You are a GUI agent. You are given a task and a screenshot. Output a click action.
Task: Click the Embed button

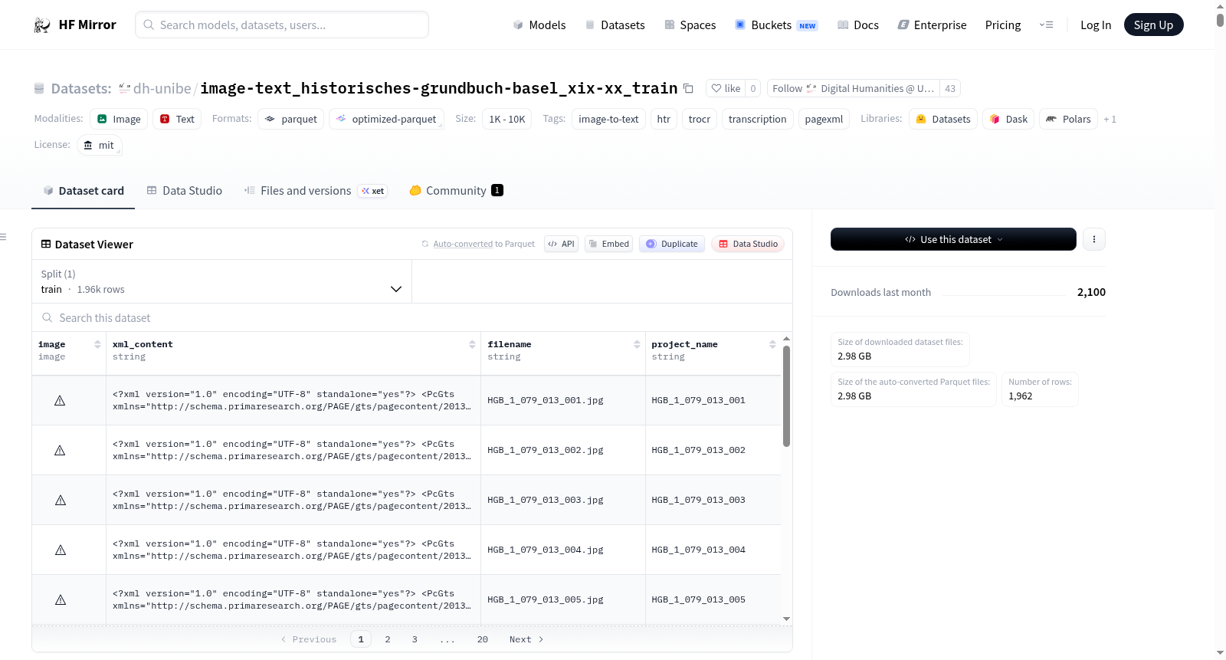[x=609, y=244]
